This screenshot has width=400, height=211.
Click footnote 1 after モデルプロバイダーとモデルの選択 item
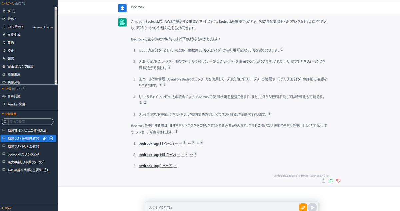pyautogui.click(x=282, y=49)
